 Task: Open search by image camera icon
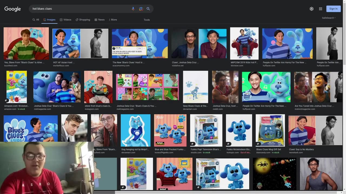tap(141, 9)
